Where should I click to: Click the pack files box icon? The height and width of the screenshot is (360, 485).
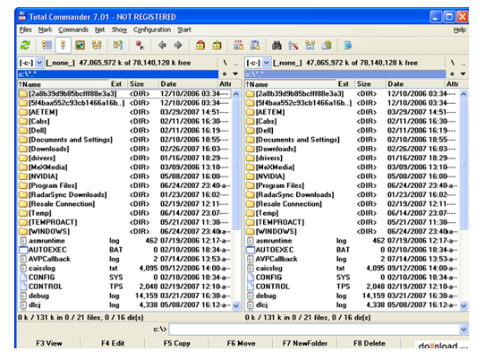click(200, 46)
